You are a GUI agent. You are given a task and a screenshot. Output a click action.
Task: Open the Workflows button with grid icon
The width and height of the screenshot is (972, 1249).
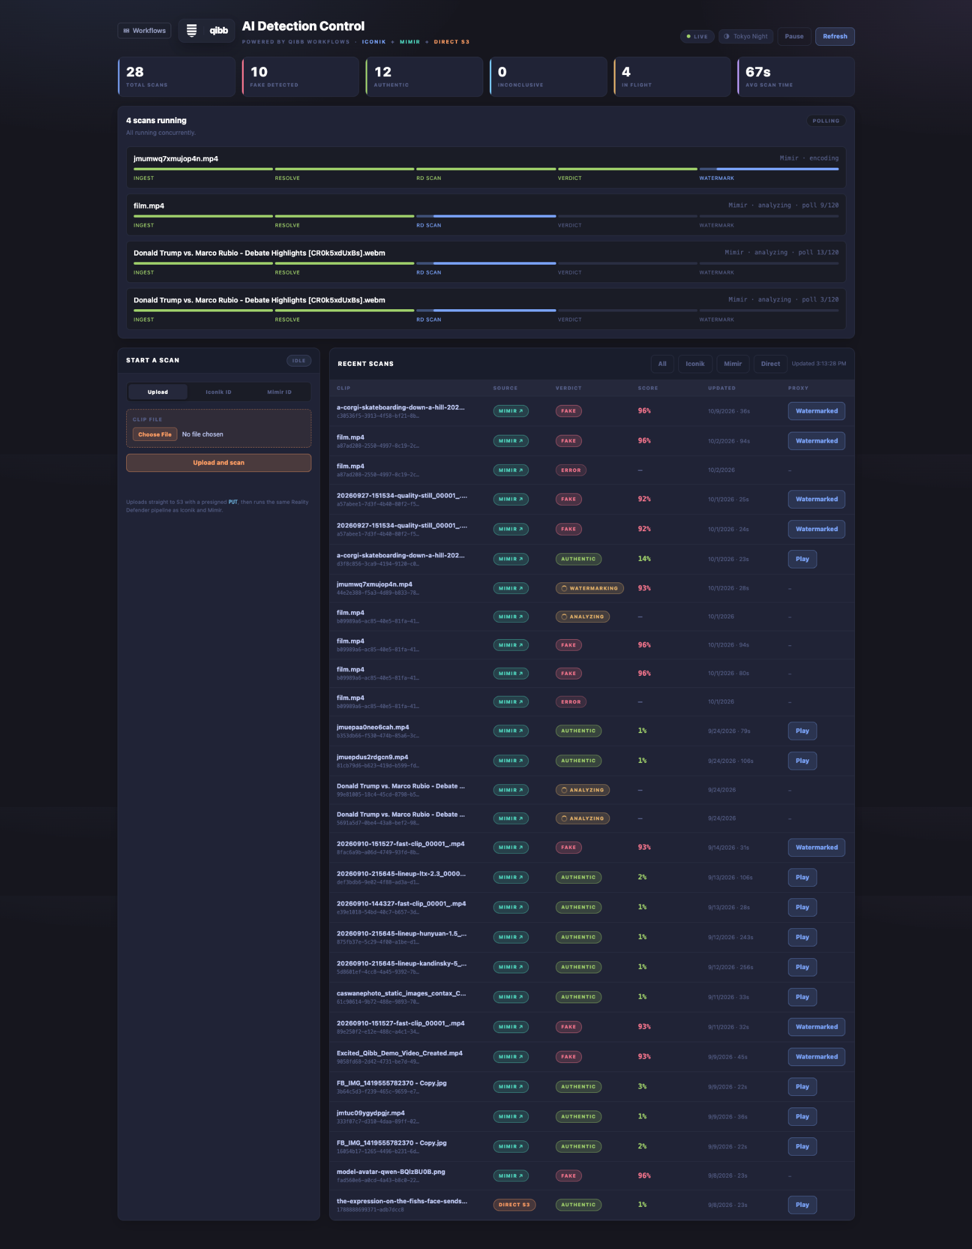point(144,30)
